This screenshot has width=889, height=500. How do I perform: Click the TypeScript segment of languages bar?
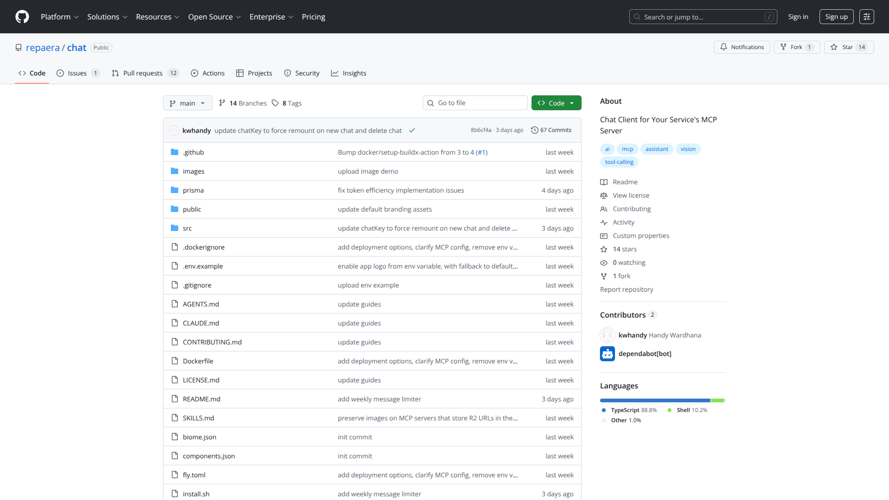(655, 400)
